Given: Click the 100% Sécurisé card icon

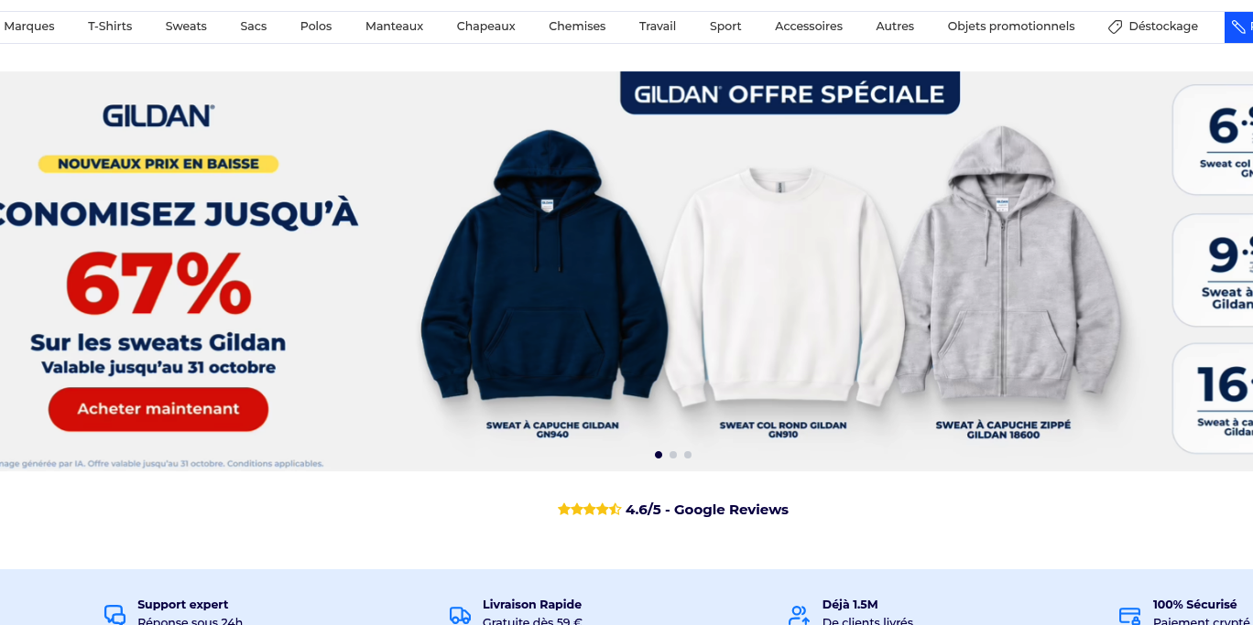Looking at the screenshot, I should tap(1130, 615).
